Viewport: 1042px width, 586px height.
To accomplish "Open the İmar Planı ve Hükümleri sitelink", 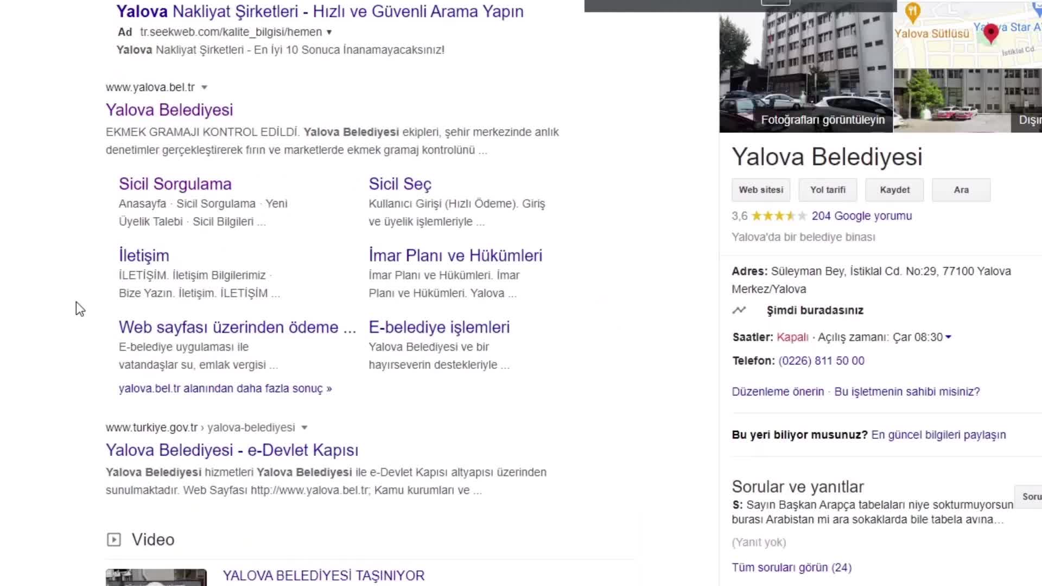I will (455, 256).
